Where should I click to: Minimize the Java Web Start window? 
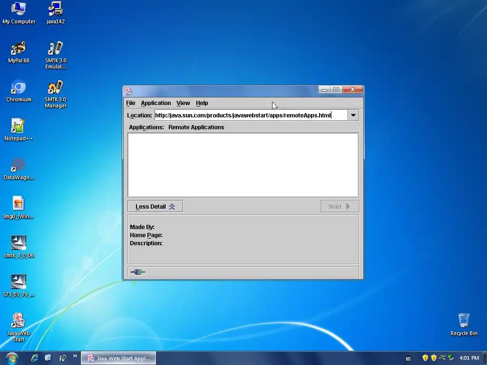pyautogui.click(x=324, y=89)
